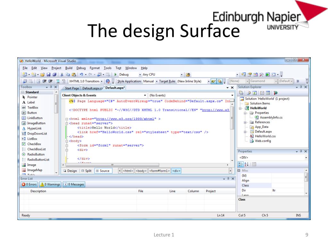Open the XHTML 1.0 Transitional schema dropdown

102,81
